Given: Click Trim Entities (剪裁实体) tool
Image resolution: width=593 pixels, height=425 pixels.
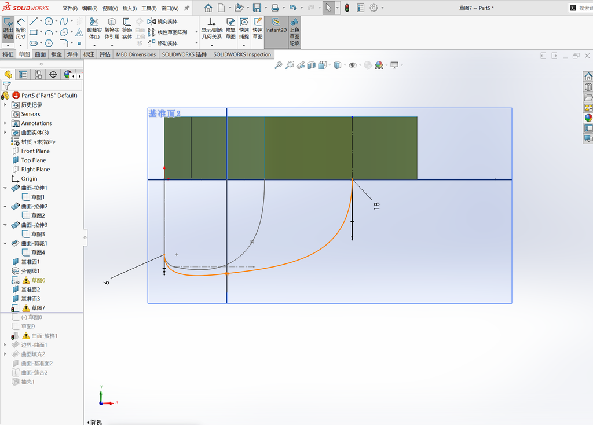Looking at the screenshot, I should coord(94,28).
